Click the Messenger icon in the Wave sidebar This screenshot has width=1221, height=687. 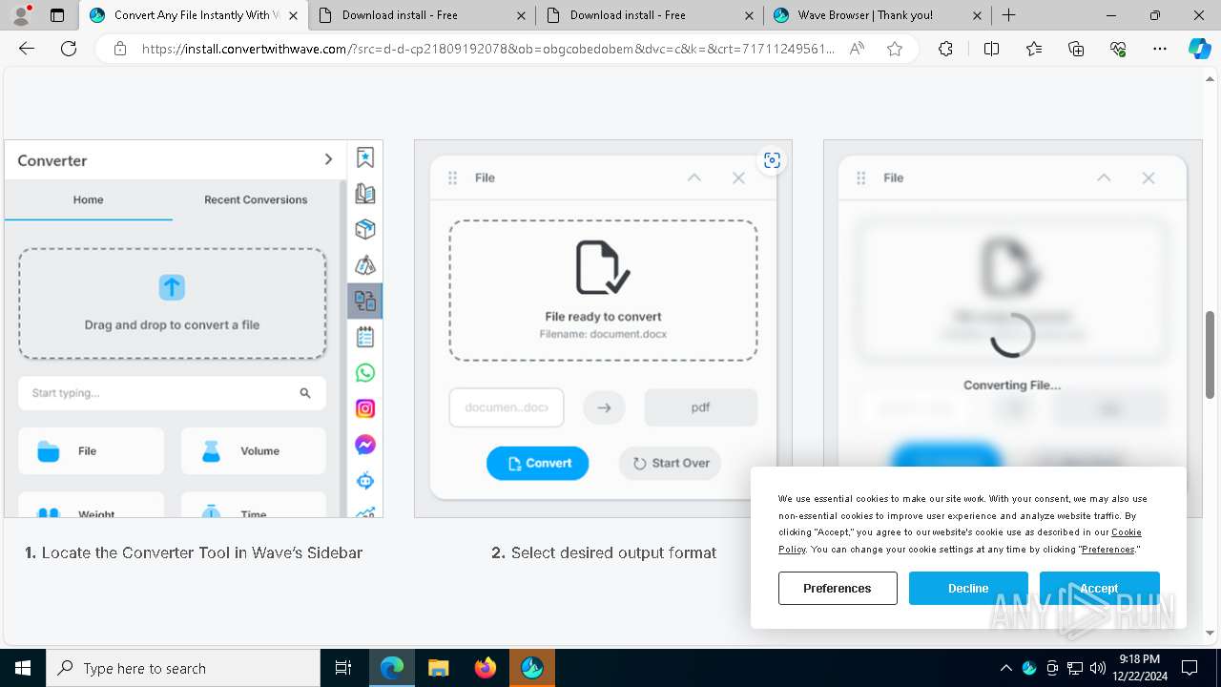[365, 445]
